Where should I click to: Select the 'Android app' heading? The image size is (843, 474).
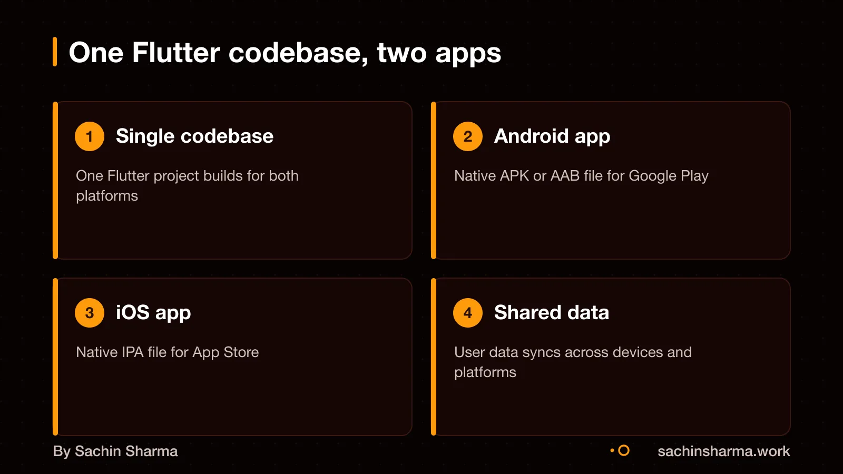(x=552, y=136)
